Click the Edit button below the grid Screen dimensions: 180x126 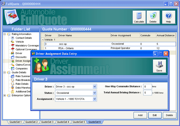coord(155,115)
